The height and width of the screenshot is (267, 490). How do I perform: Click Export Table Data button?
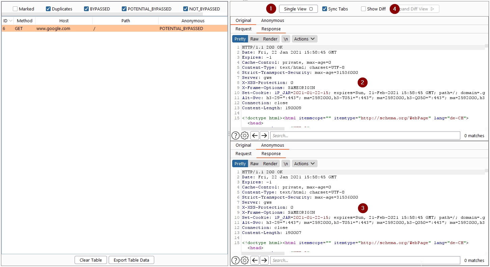131,260
